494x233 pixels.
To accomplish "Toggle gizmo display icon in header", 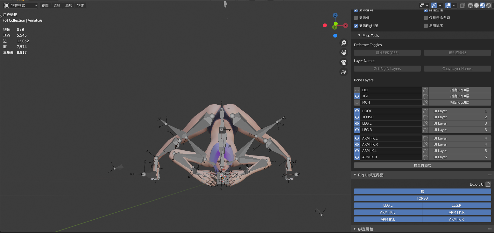I will coord(434,5).
